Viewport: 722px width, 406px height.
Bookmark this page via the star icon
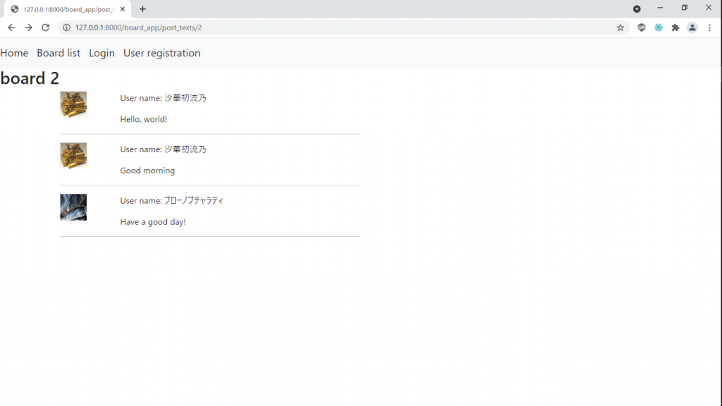point(620,27)
